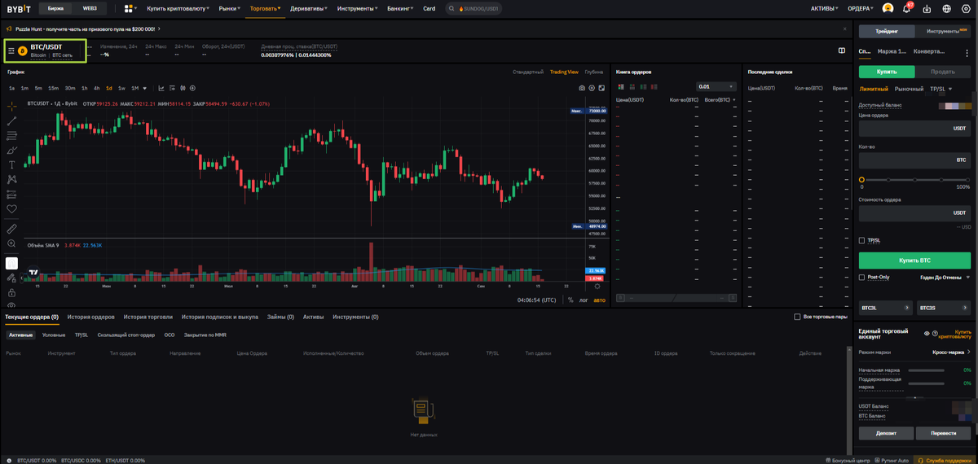Expand the Orders (ОРДЕРА) menu
This screenshot has height=464, width=978.
pos(861,9)
